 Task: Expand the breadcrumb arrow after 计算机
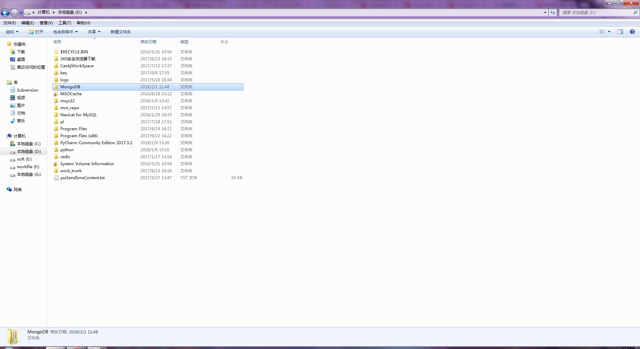(x=54, y=12)
